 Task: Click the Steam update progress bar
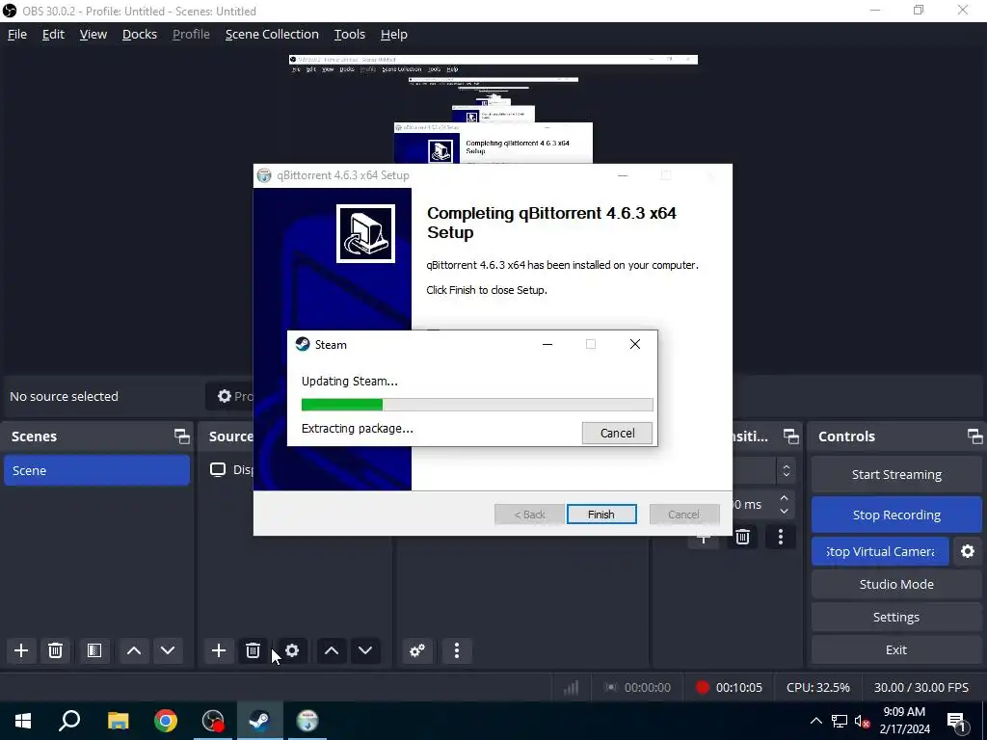coord(477,405)
